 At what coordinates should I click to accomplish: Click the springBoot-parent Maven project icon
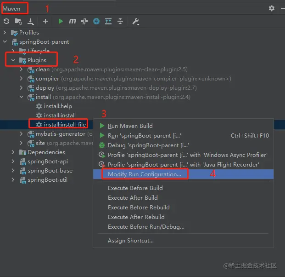15,42
